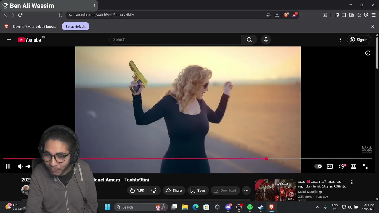379x213 pixels.
Task: Click the youtube.com address bar URL
Action: coord(105,15)
